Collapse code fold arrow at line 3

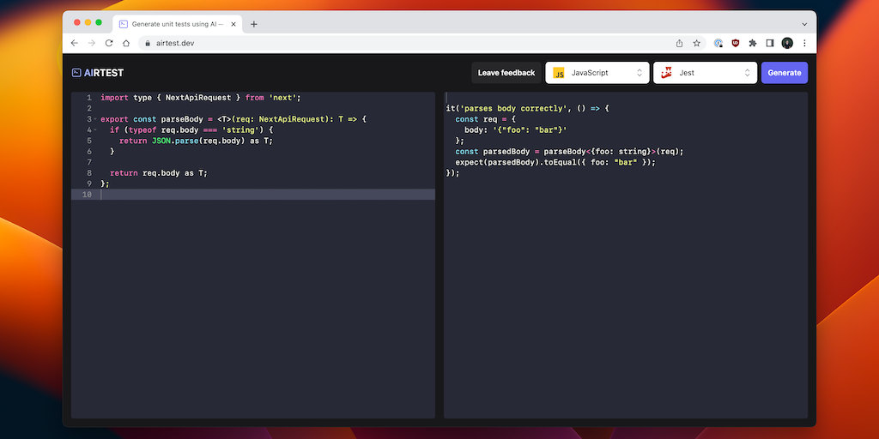coord(94,119)
